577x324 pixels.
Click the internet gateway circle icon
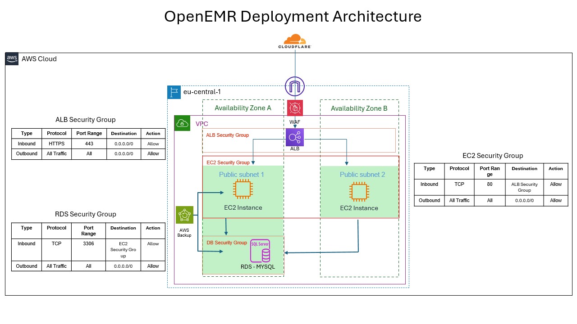coord(295,87)
